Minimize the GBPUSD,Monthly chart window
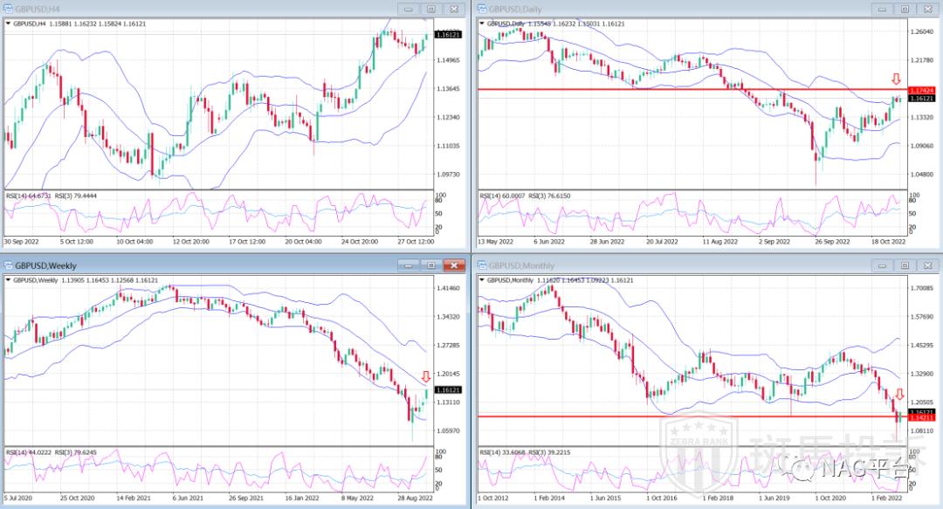 [882, 265]
